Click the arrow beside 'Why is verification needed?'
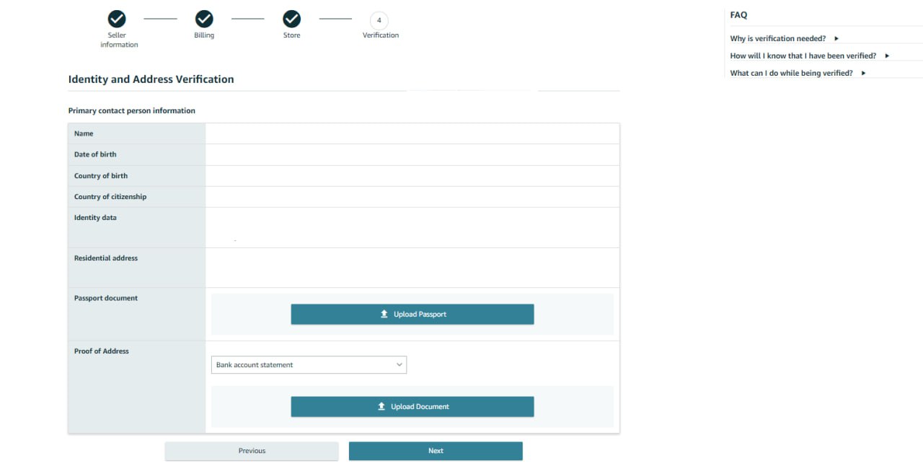Image resolution: width=923 pixels, height=474 pixels. coord(836,38)
